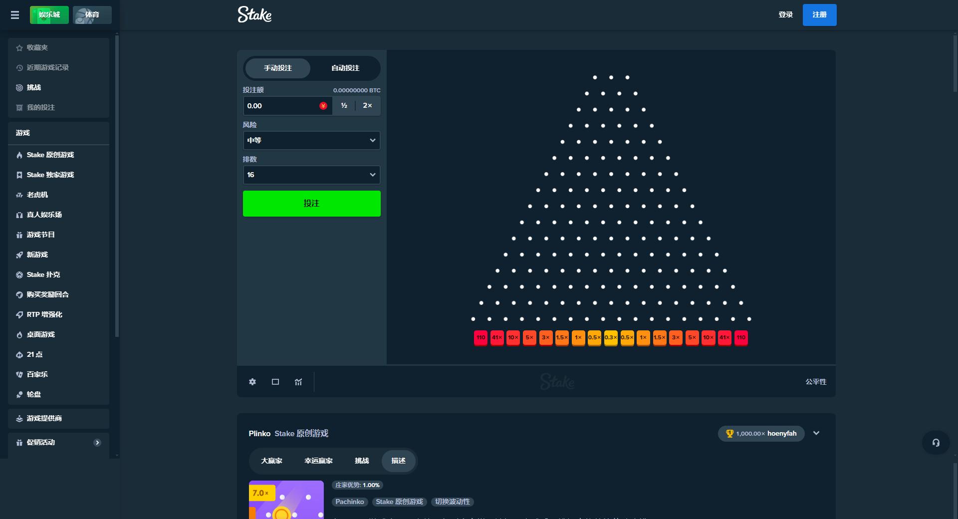Switch to 手动投注 manual mode
958x519 pixels.
pos(278,68)
